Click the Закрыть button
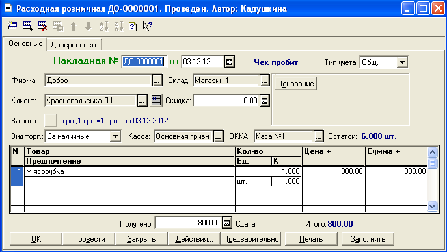Screen dimensions: 447x252 (142, 239)
